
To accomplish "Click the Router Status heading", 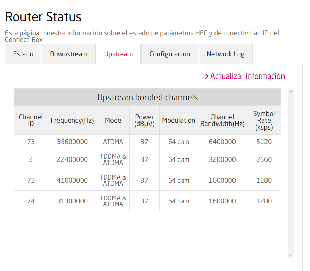I will tap(44, 17).
